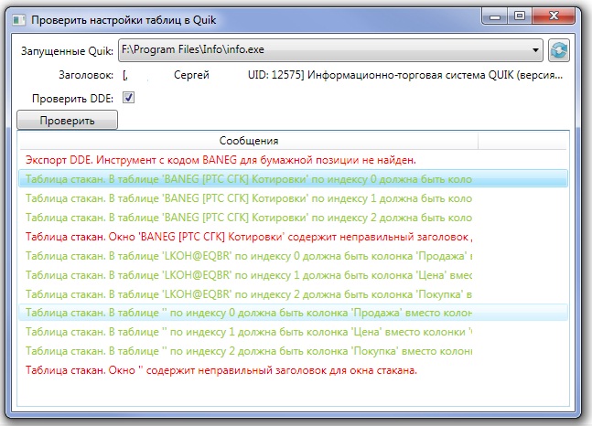
Task: Select empty-table index 1 Цена message row
Action: tap(293, 332)
